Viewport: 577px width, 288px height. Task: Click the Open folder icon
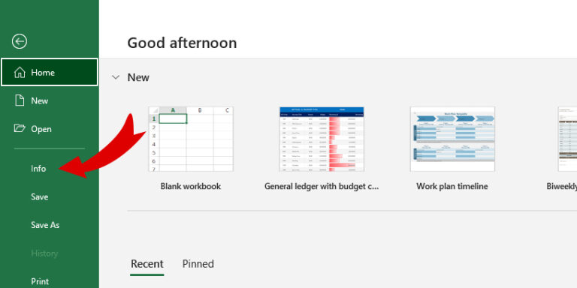point(19,128)
